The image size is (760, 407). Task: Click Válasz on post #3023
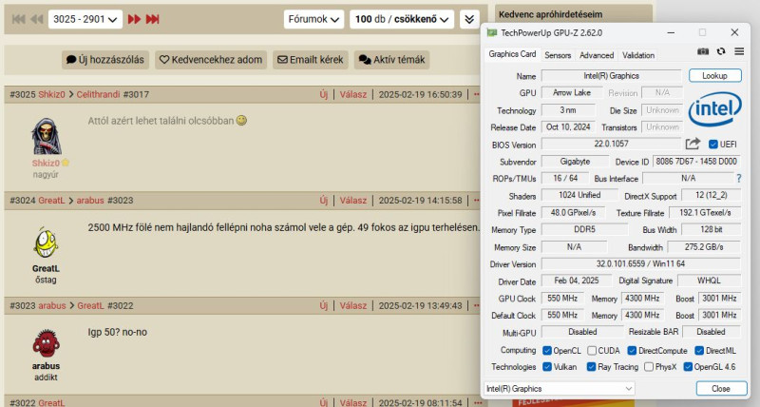[352, 305]
